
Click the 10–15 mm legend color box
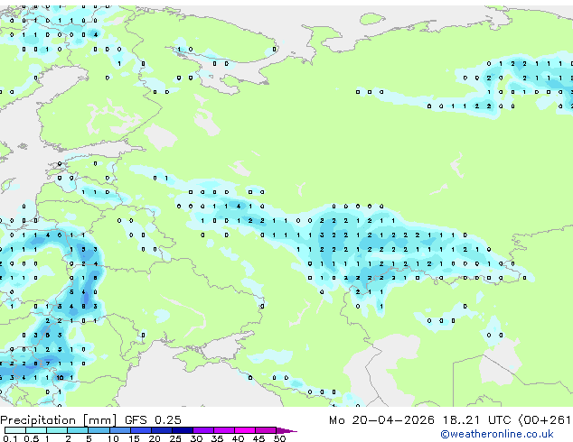click(119, 430)
